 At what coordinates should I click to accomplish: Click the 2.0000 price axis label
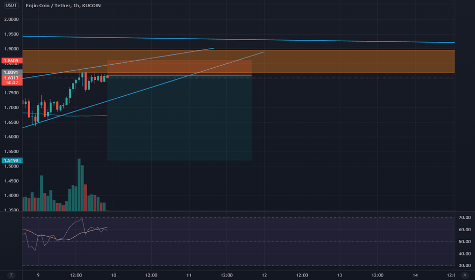click(x=11, y=19)
